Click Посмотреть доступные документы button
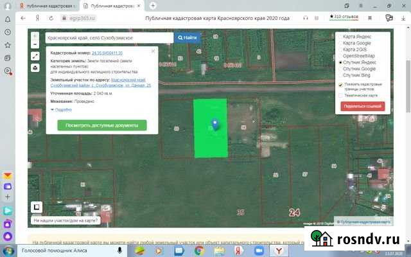Screen dimensions: 411x257 click(102, 125)
